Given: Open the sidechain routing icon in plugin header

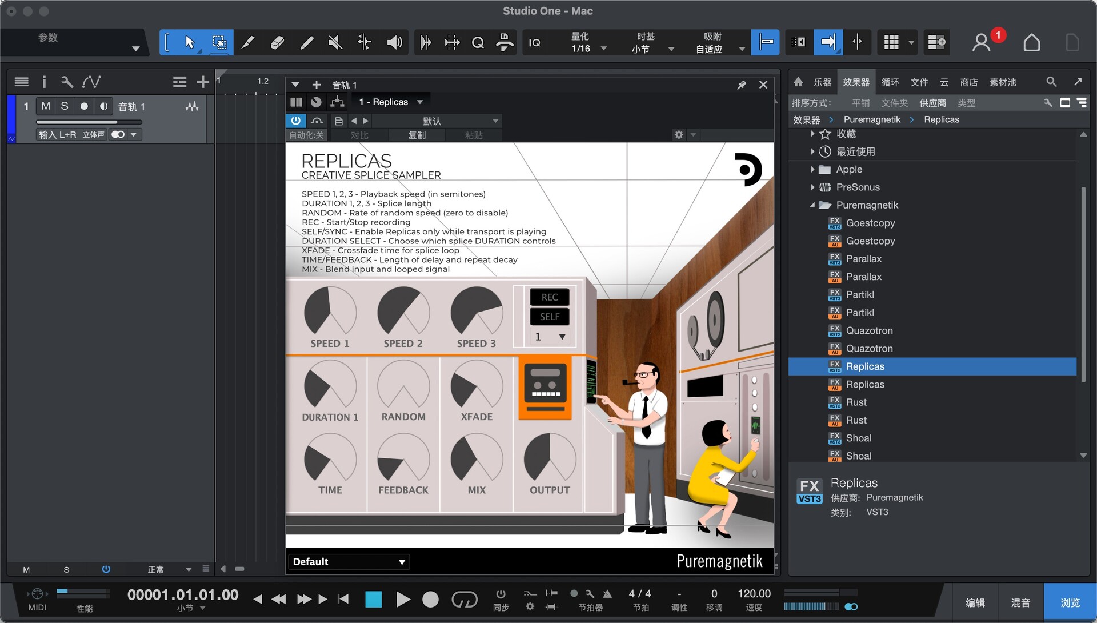Looking at the screenshot, I should (338, 102).
